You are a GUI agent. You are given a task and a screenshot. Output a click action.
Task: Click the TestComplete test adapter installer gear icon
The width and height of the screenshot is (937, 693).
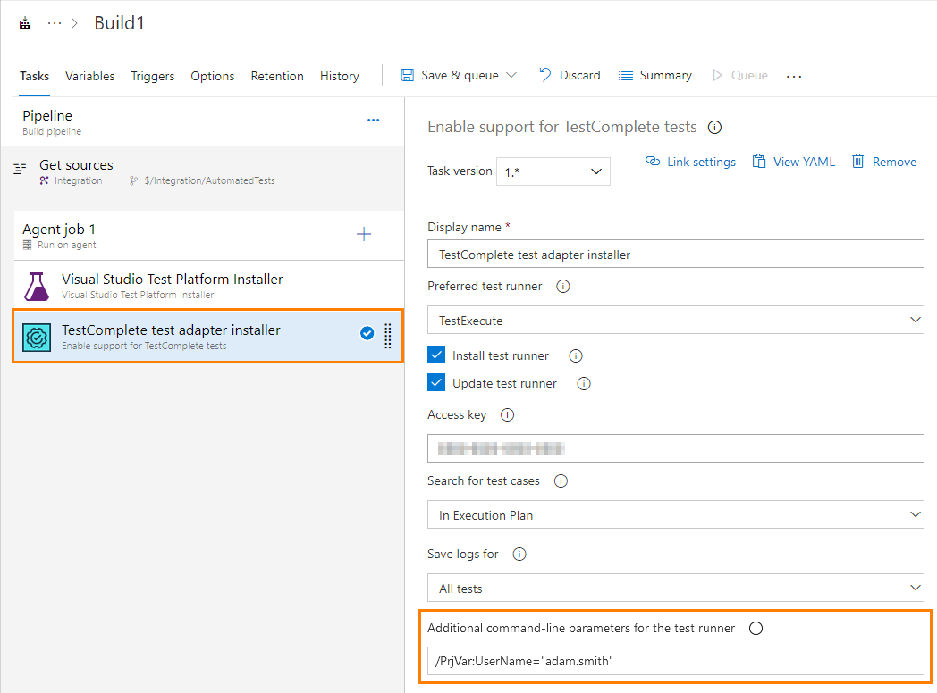click(x=38, y=335)
